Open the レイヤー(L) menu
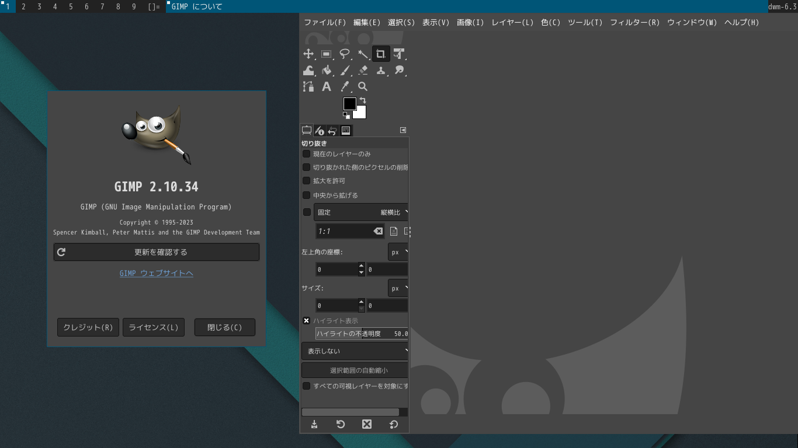The height and width of the screenshot is (448, 798). click(x=512, y=22)
